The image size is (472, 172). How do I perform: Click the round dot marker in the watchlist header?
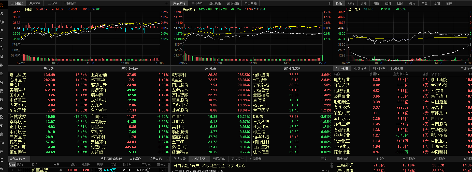tap(58, 164)
